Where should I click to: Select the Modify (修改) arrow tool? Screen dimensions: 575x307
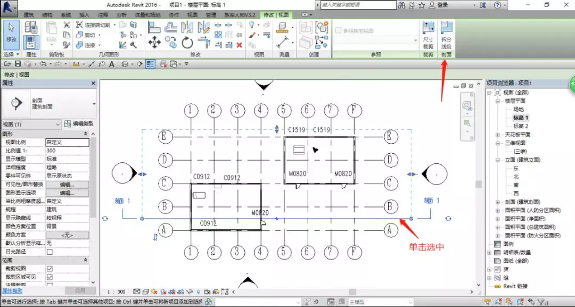tap(11, 35)
